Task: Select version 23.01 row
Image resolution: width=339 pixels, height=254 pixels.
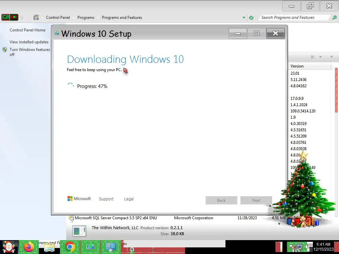Action: click(x=295, y=73)
